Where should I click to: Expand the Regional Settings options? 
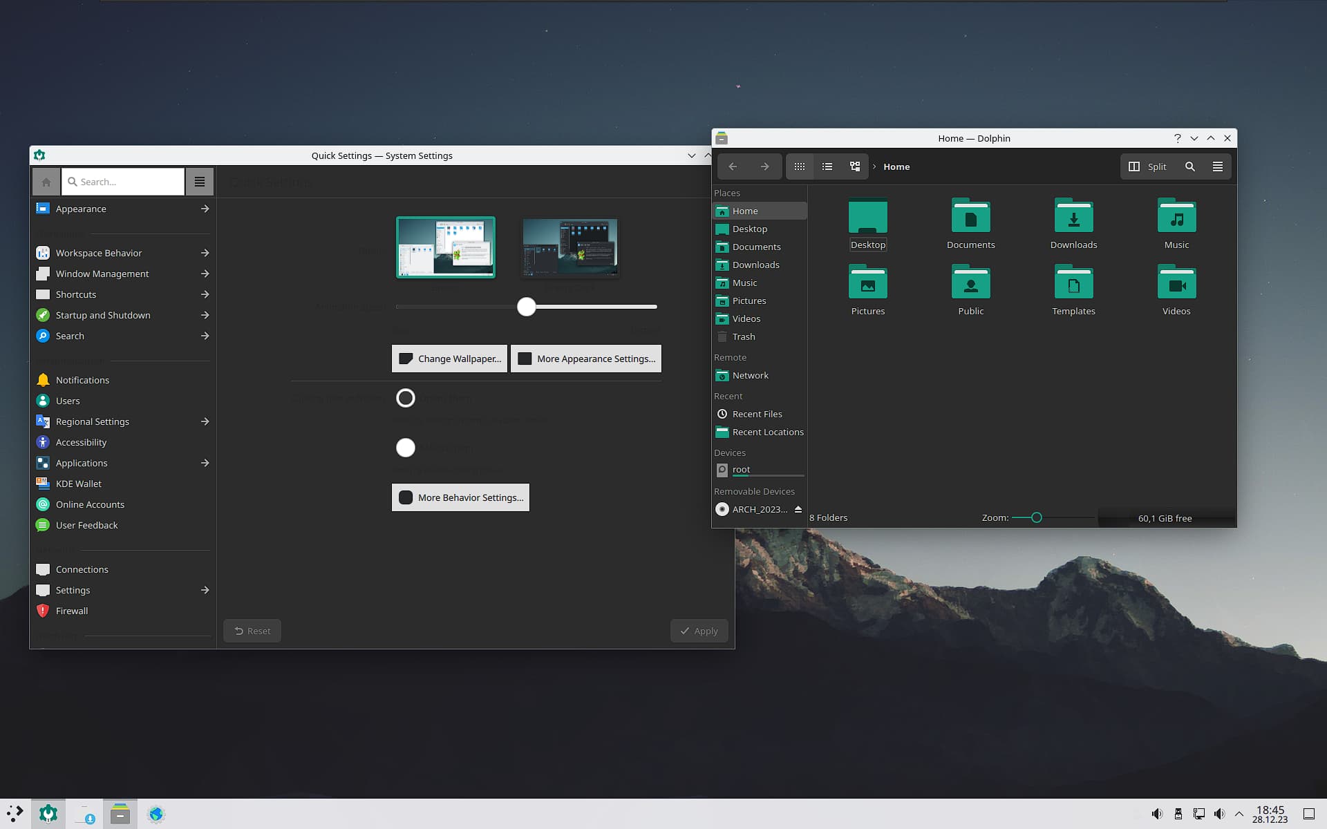(x=205, y=421)
